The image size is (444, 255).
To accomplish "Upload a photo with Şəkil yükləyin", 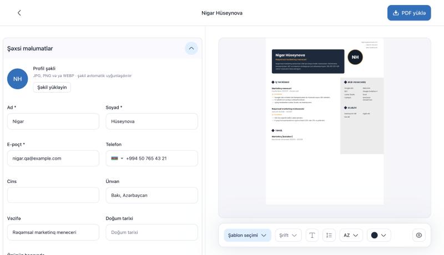I will click(52, 88).
